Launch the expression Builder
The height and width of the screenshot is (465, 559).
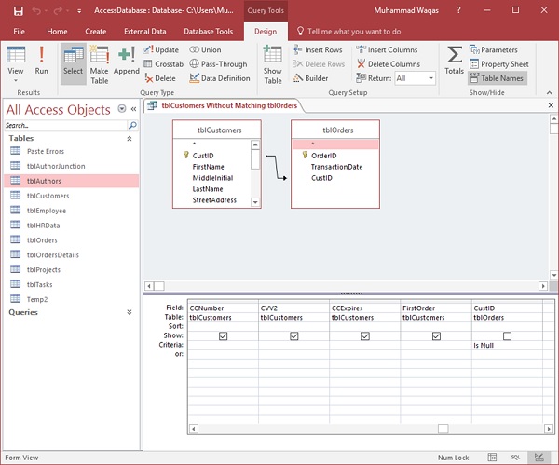pos(310,78)
